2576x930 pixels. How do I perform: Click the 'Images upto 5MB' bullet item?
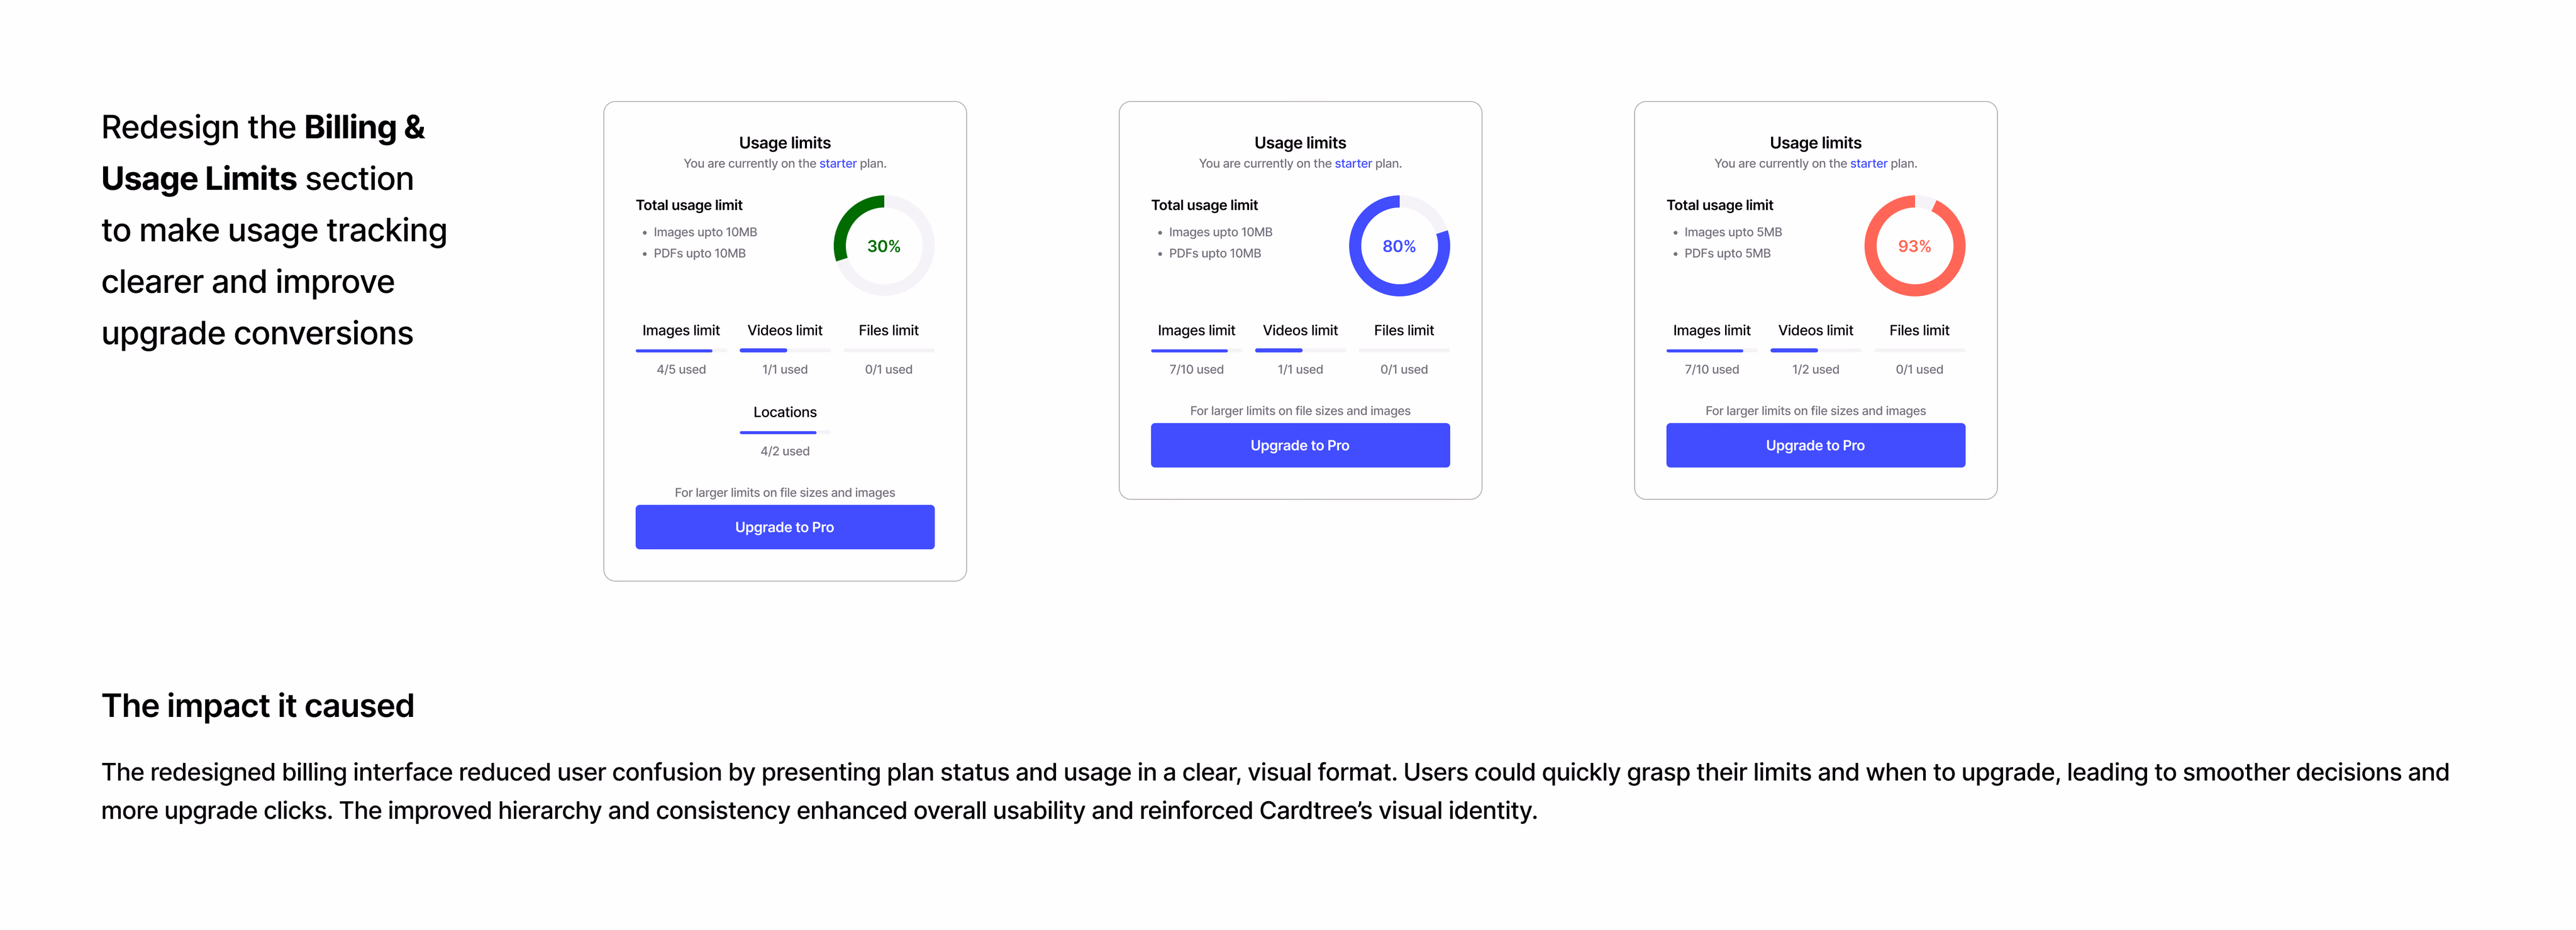[x=1732, y=232]
